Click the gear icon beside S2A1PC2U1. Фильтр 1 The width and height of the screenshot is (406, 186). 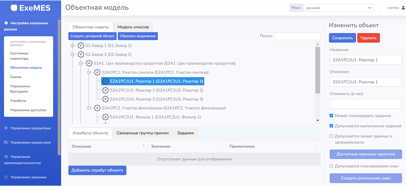click(106, 117)
